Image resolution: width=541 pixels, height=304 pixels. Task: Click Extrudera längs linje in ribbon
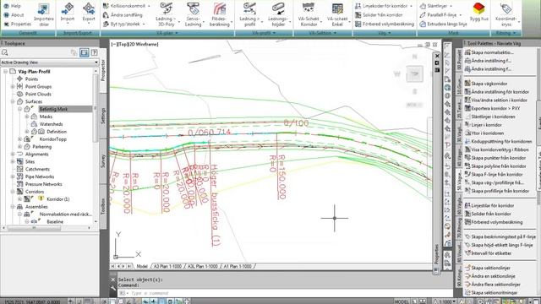[443, 24]
